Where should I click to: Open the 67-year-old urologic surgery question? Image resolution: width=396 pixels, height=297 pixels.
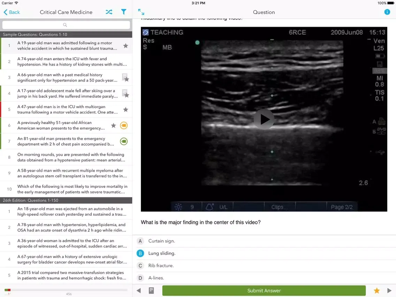tap(66, 259)
